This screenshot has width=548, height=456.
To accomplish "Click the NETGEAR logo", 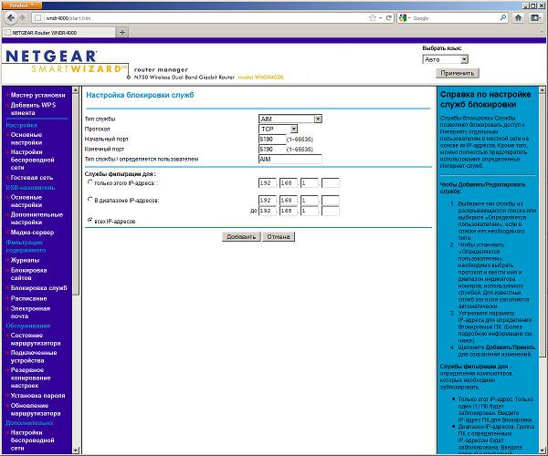I will pos(51,57).
